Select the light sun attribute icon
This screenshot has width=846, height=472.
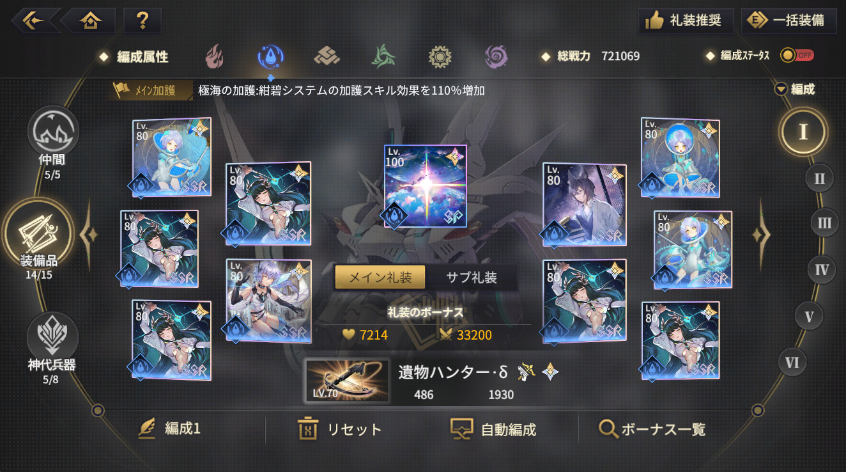click(x=440, y=57)
